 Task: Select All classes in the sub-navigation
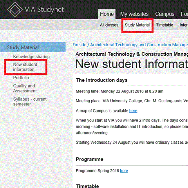(x=109, y=25)
